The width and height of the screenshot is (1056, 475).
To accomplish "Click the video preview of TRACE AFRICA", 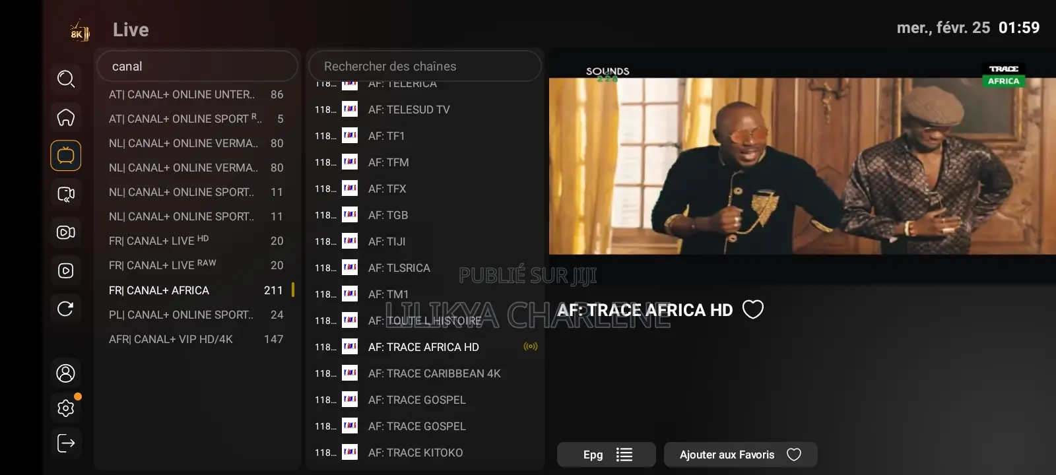I will point(802,165).
